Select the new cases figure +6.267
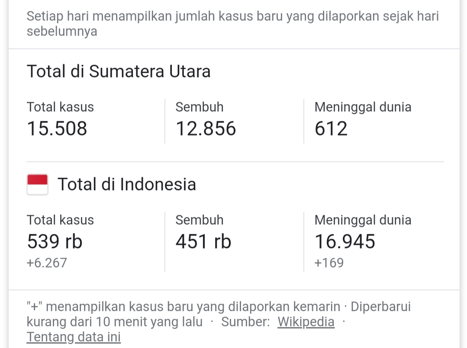Image resolution: width=467 pixels, height=348 pixels. click(x=47, y=263)
